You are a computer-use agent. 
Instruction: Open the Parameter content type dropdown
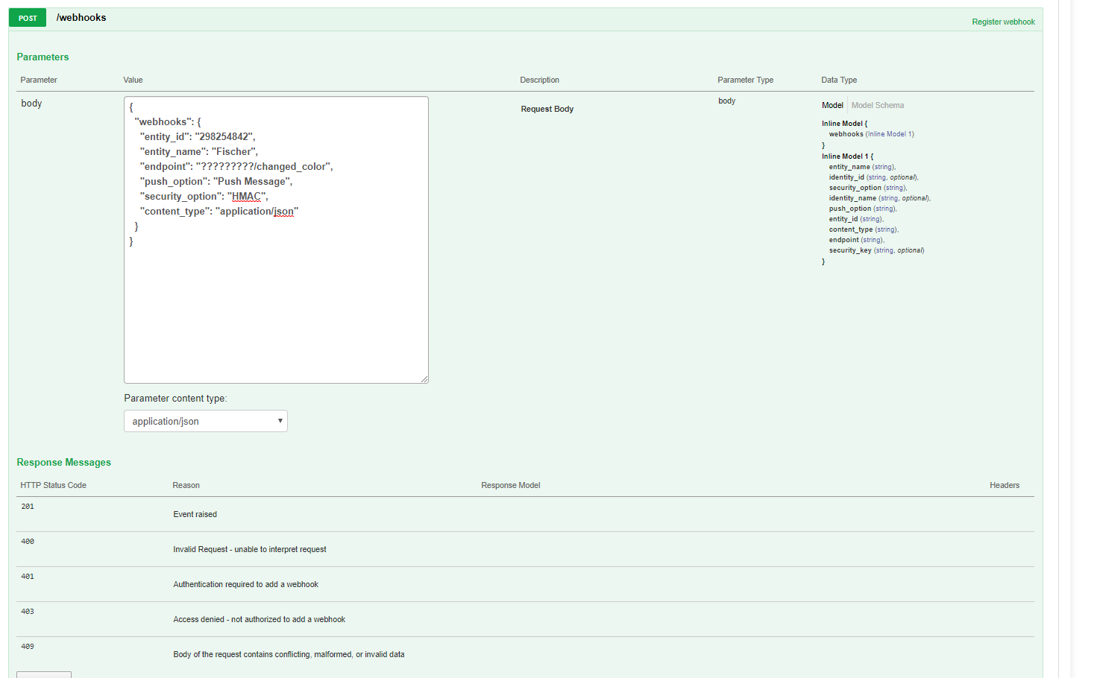click(206, 421)
